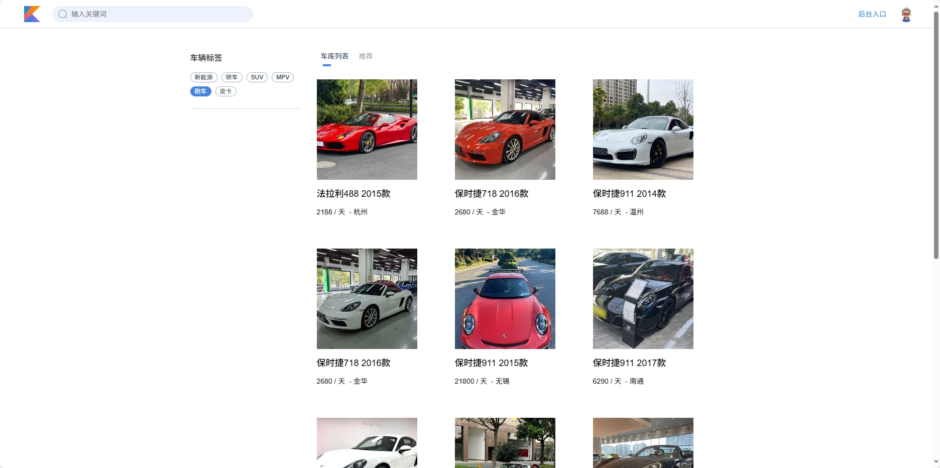Open the white Porsche 911 2014 photo
The image size is (940, 468).
643,130
